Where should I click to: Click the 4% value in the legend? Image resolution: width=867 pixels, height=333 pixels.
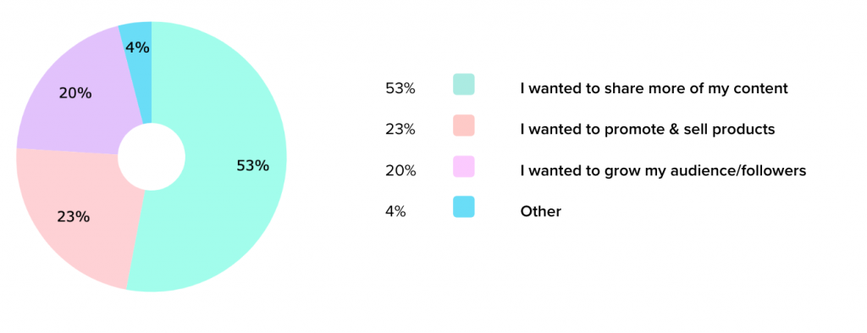(x=395, y=212)
